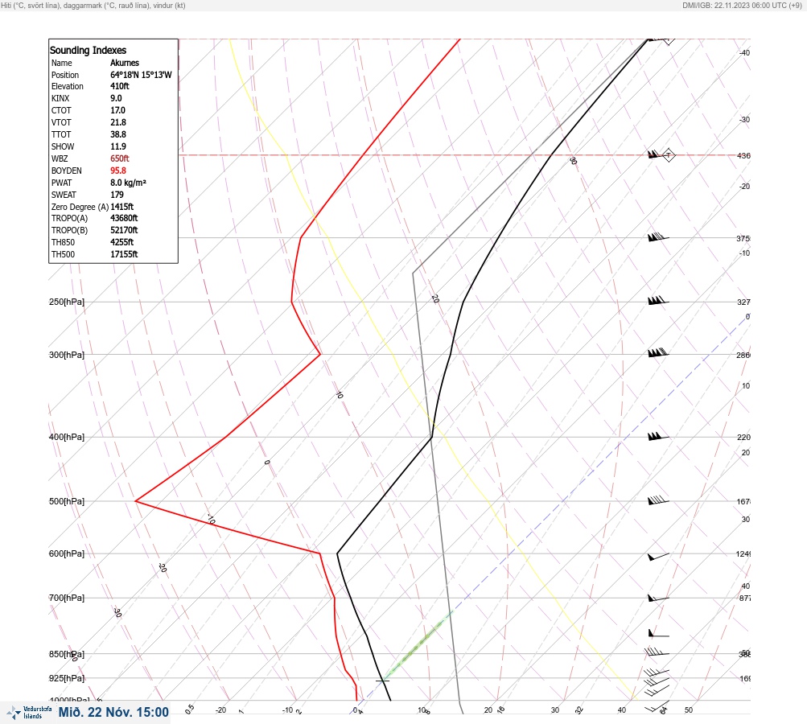Click the wind barb on the 375 level line
The height and width of the screenshot is (724, 807).
coord(658,237)
